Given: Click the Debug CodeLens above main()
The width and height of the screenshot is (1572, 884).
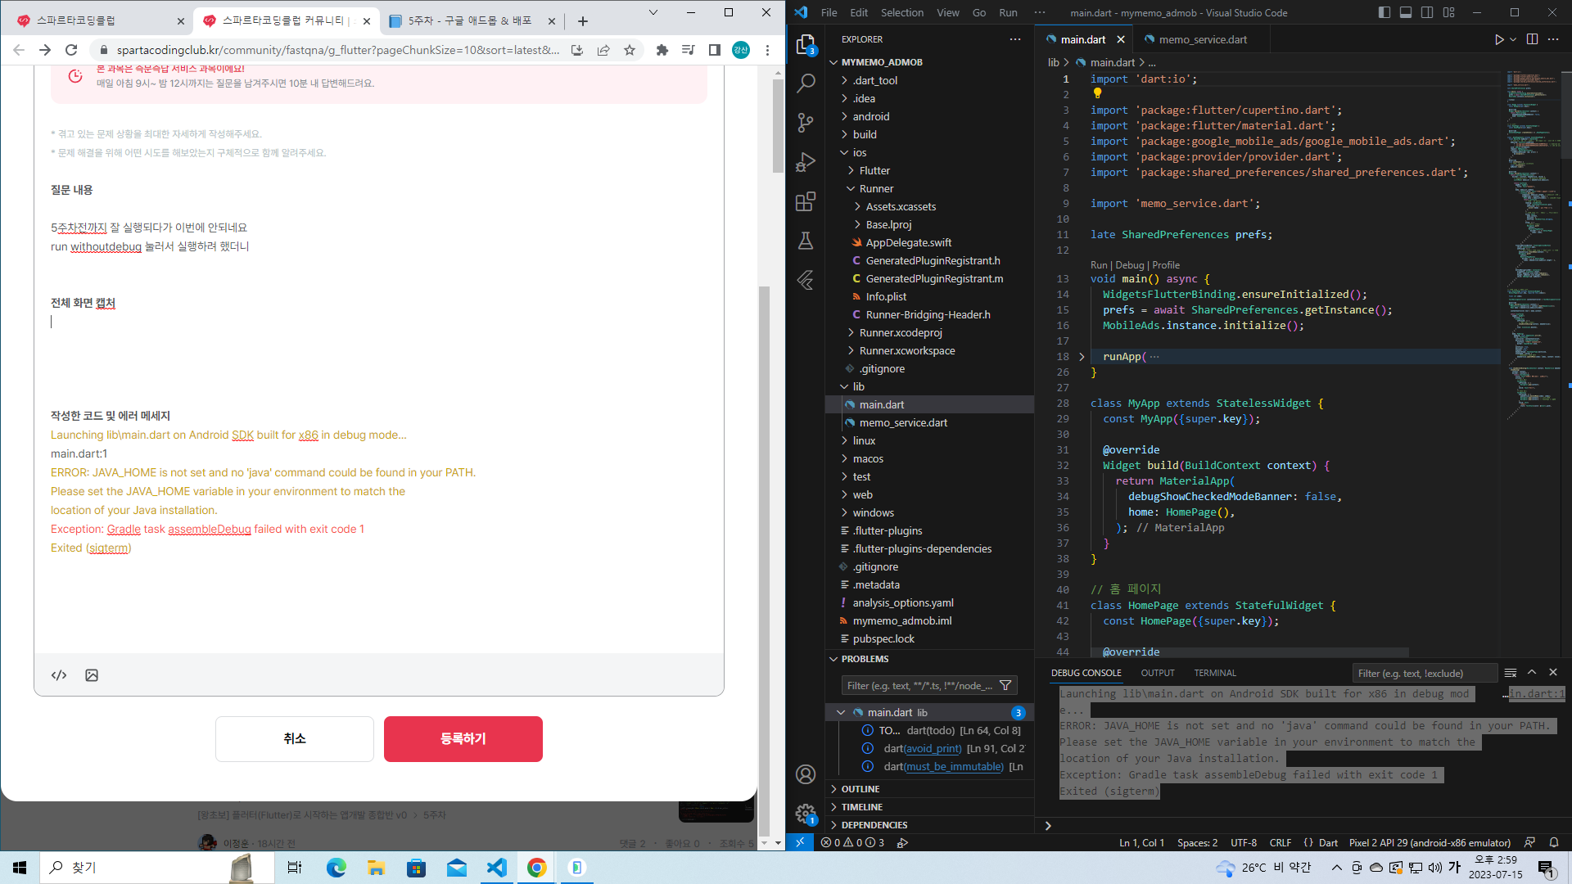Looking at the screenshot, I should (1130, 265).
